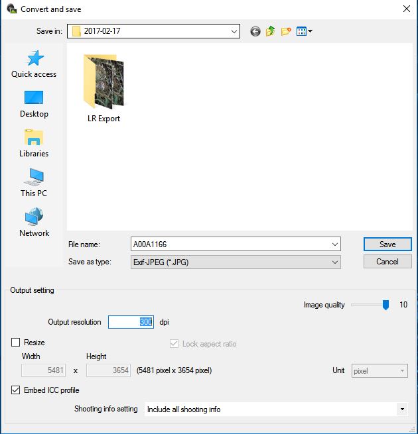Create a new folder

click(x=287, y=31)
